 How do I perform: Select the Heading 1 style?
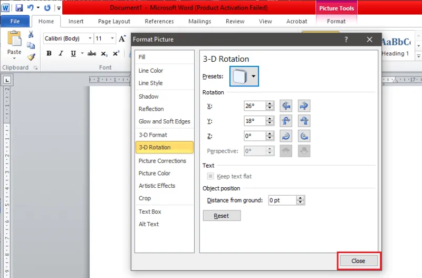click(x=395, y=47)
